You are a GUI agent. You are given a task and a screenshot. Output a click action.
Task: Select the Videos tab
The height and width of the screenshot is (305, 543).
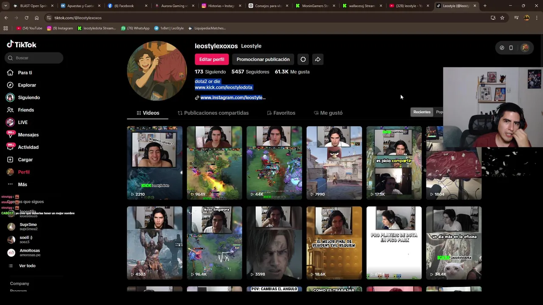pyautogui.click(x=148, y=113)
